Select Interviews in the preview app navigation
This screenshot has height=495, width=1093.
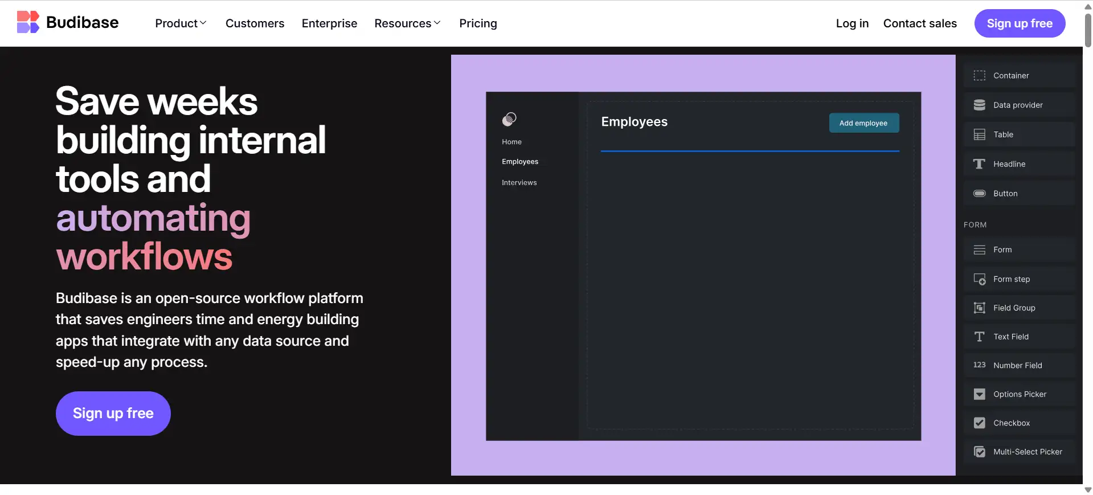pos(519,183)
